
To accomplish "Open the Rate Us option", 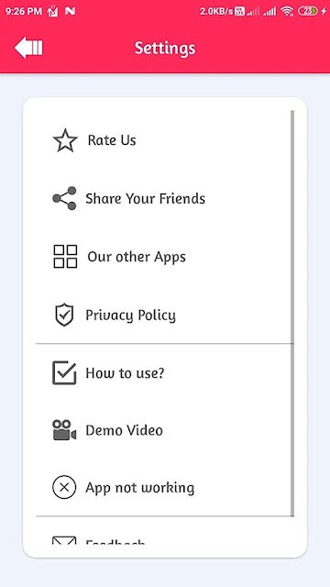I will (x=165, y=140).
